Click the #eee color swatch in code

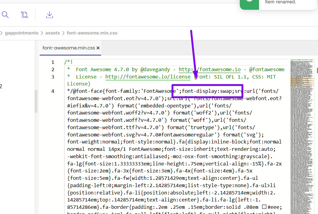pyautogui.click(x=264, y=207)
